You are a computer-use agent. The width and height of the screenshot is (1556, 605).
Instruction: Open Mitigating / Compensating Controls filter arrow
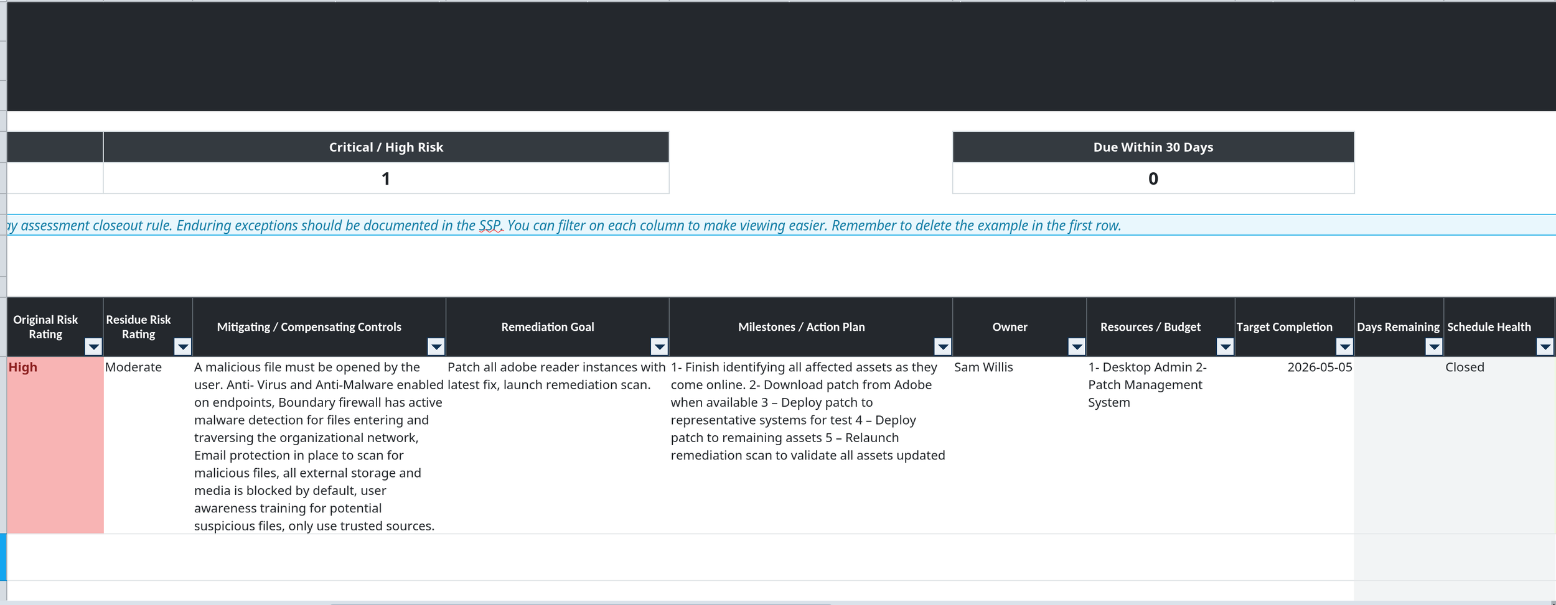pos(436,347)
